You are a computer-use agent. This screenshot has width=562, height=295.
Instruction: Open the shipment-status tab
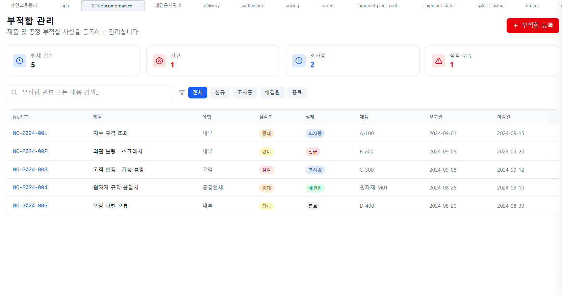[x=439, y=6]
